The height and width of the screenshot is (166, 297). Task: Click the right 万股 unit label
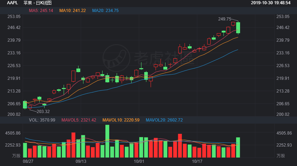[280, 156]
